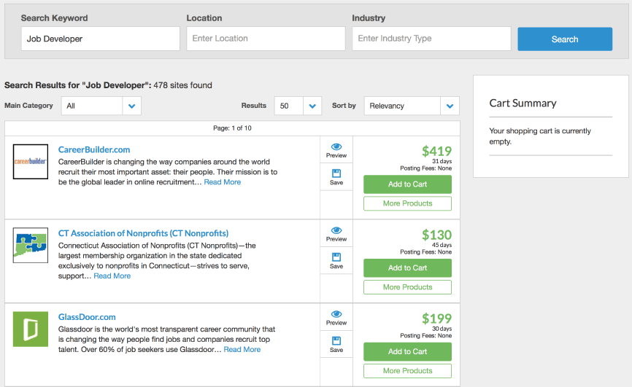Viewport: 632px width, 387px height.
Task: Click the Search Keyword input field
Action: 101,39
